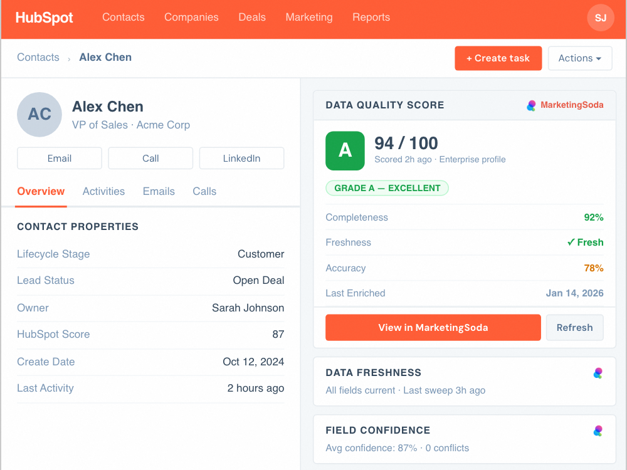Click the Completeness label
This screenshot has height=470, width=627.
[357, 217]
